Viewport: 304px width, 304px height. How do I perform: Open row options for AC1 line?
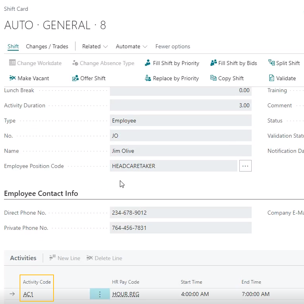(x=100, y=294)
